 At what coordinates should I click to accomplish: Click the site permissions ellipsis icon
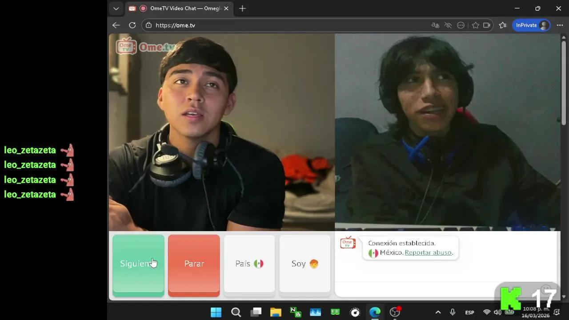click(461, 25)
